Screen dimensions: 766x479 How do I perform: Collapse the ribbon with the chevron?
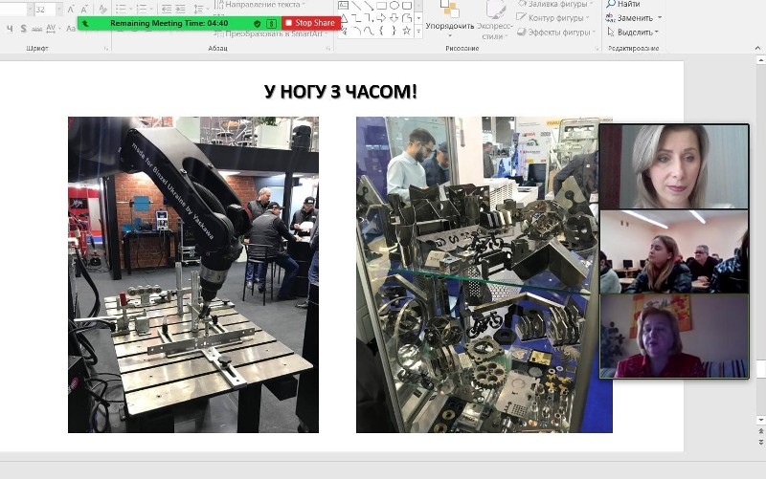[x=757, y=48]
